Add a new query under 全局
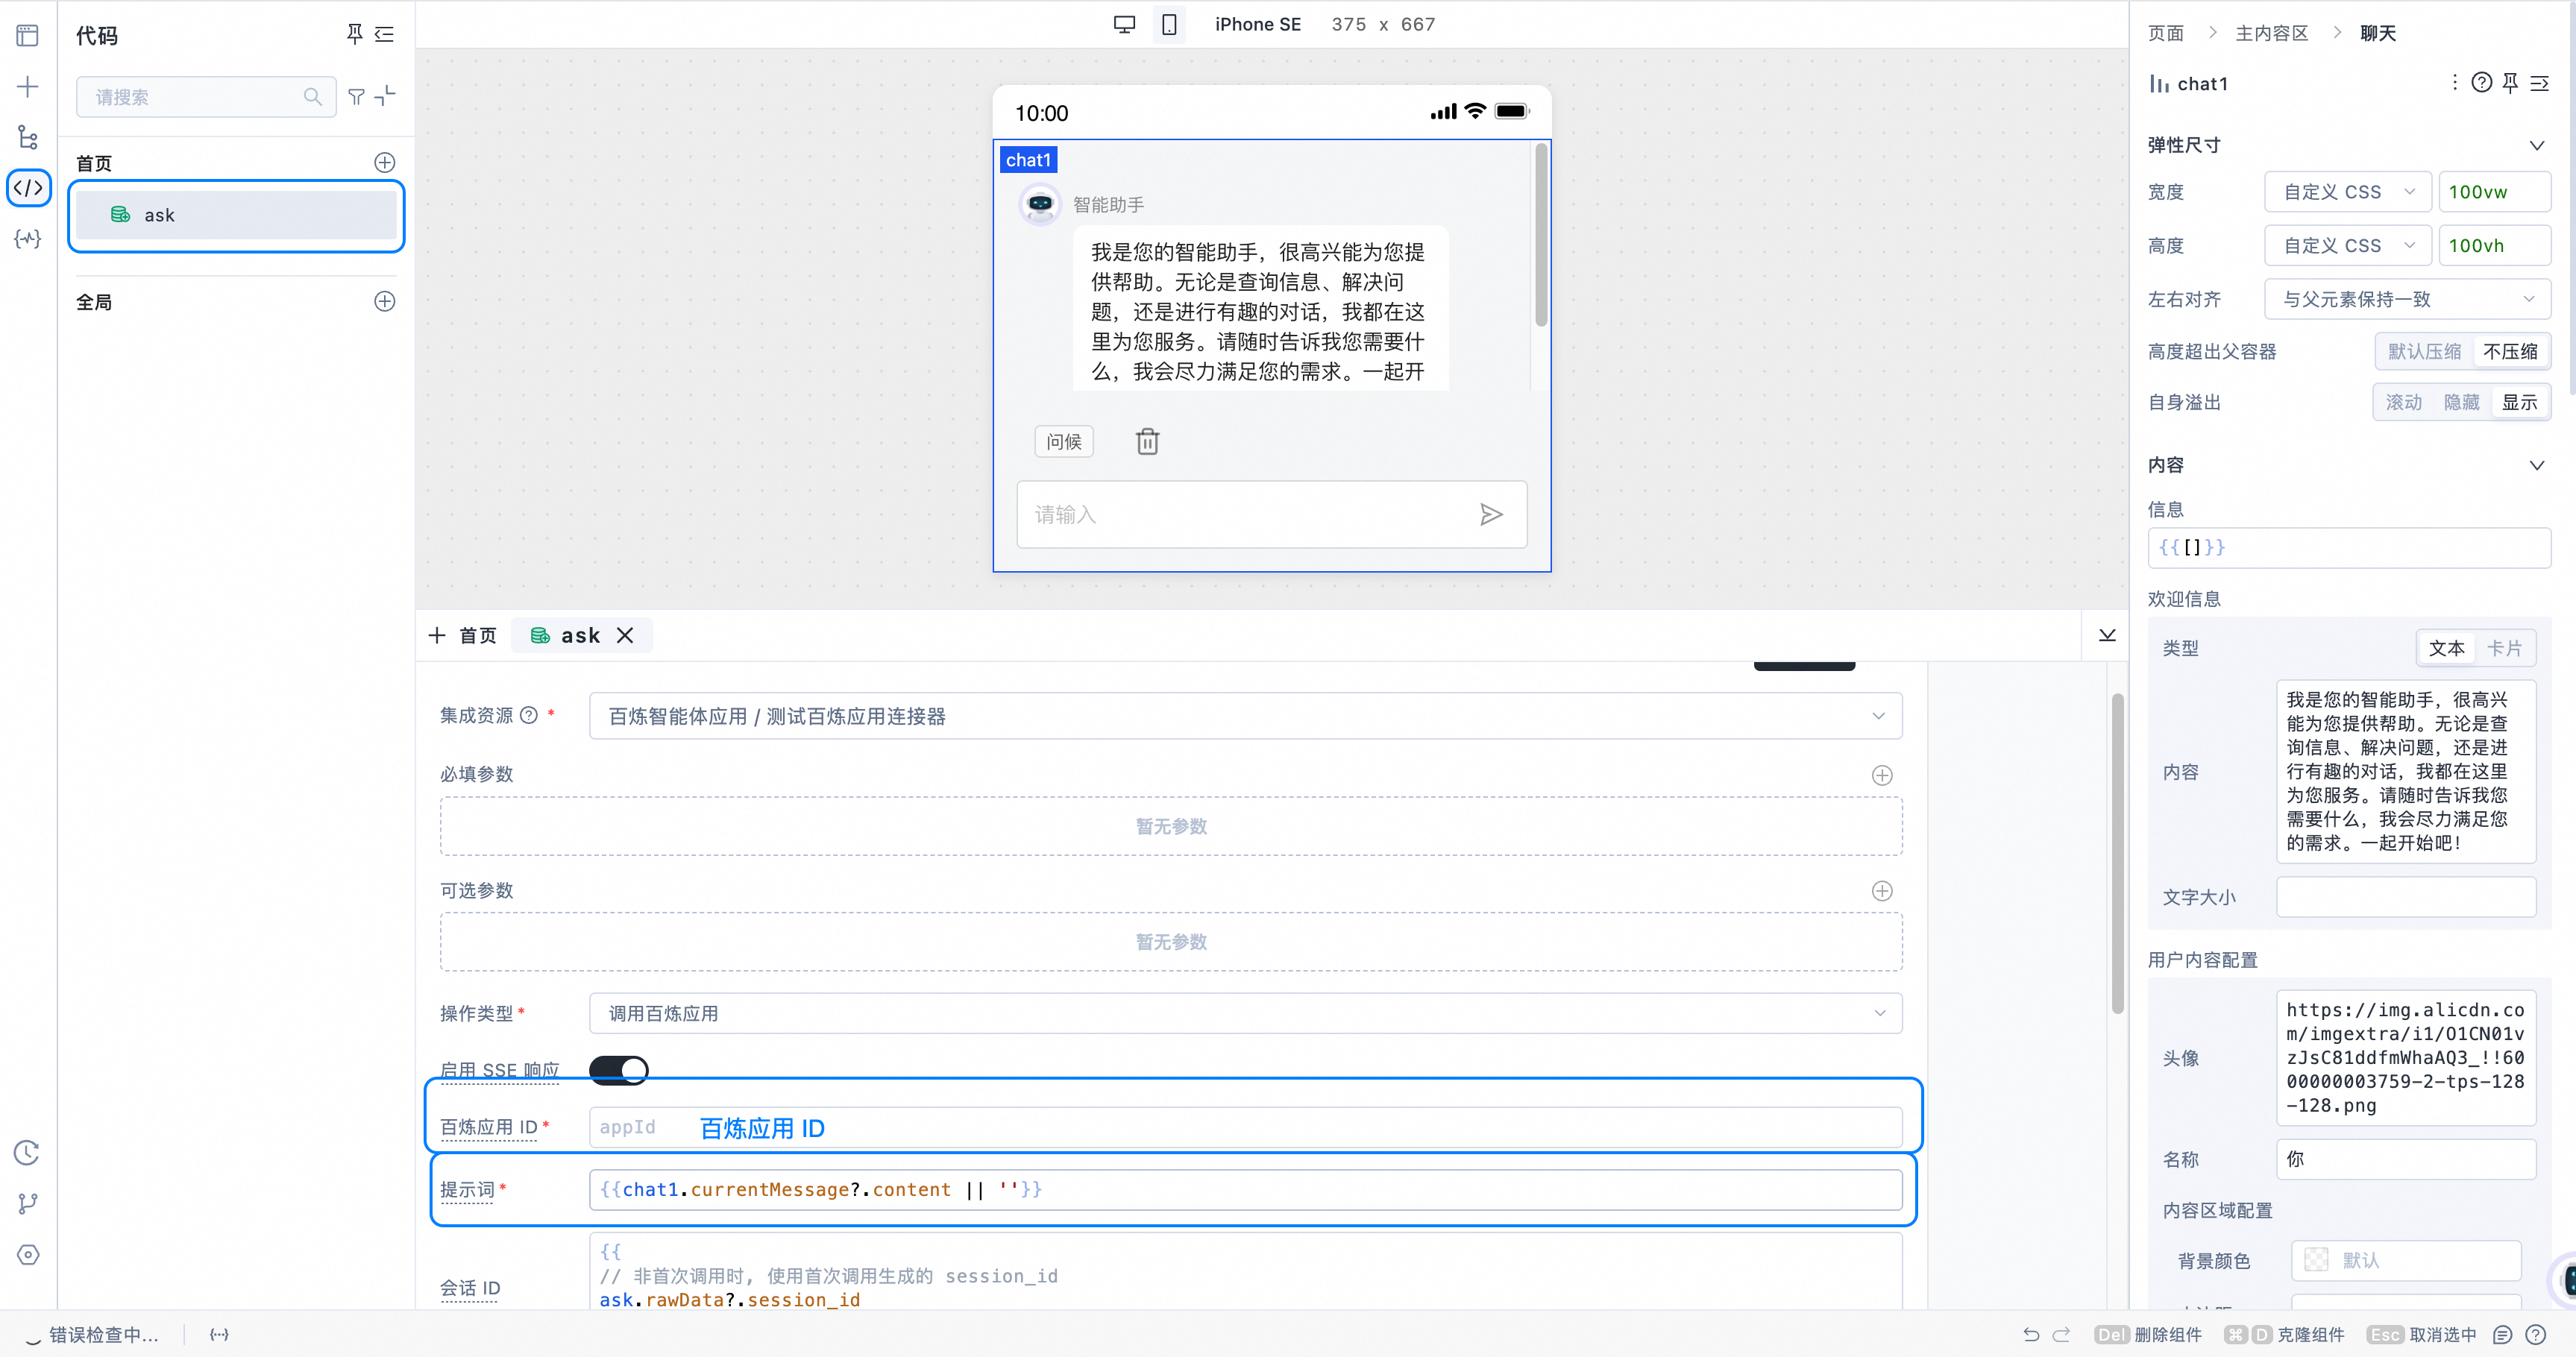This screenshot has height=1357, width=2576. [x=385, y=301]
